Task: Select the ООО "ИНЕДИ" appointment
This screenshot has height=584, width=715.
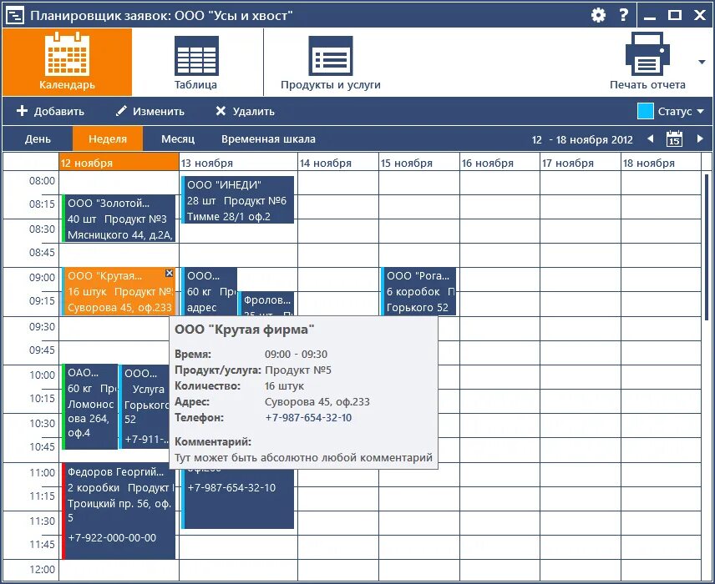Action: 237,200
